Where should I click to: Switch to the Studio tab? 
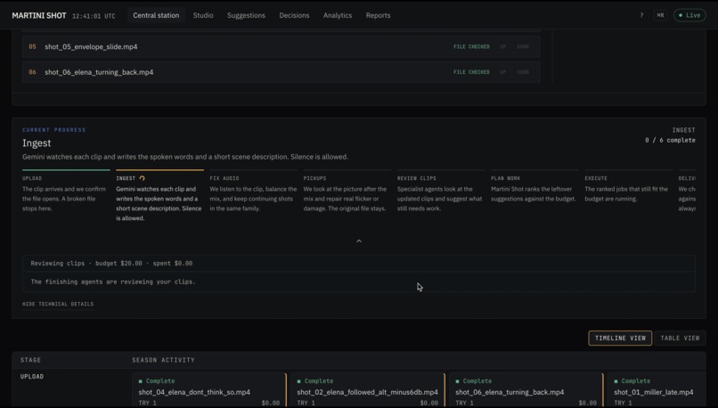coord(203,15)
